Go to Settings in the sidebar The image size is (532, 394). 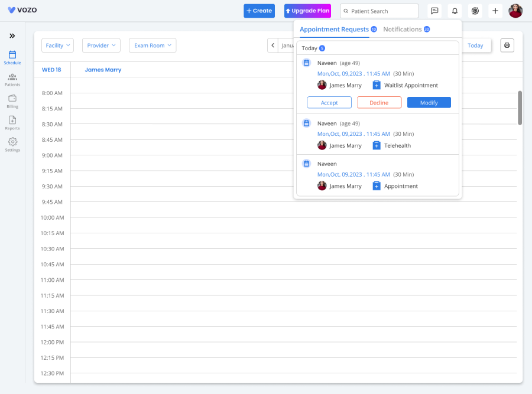12,145
